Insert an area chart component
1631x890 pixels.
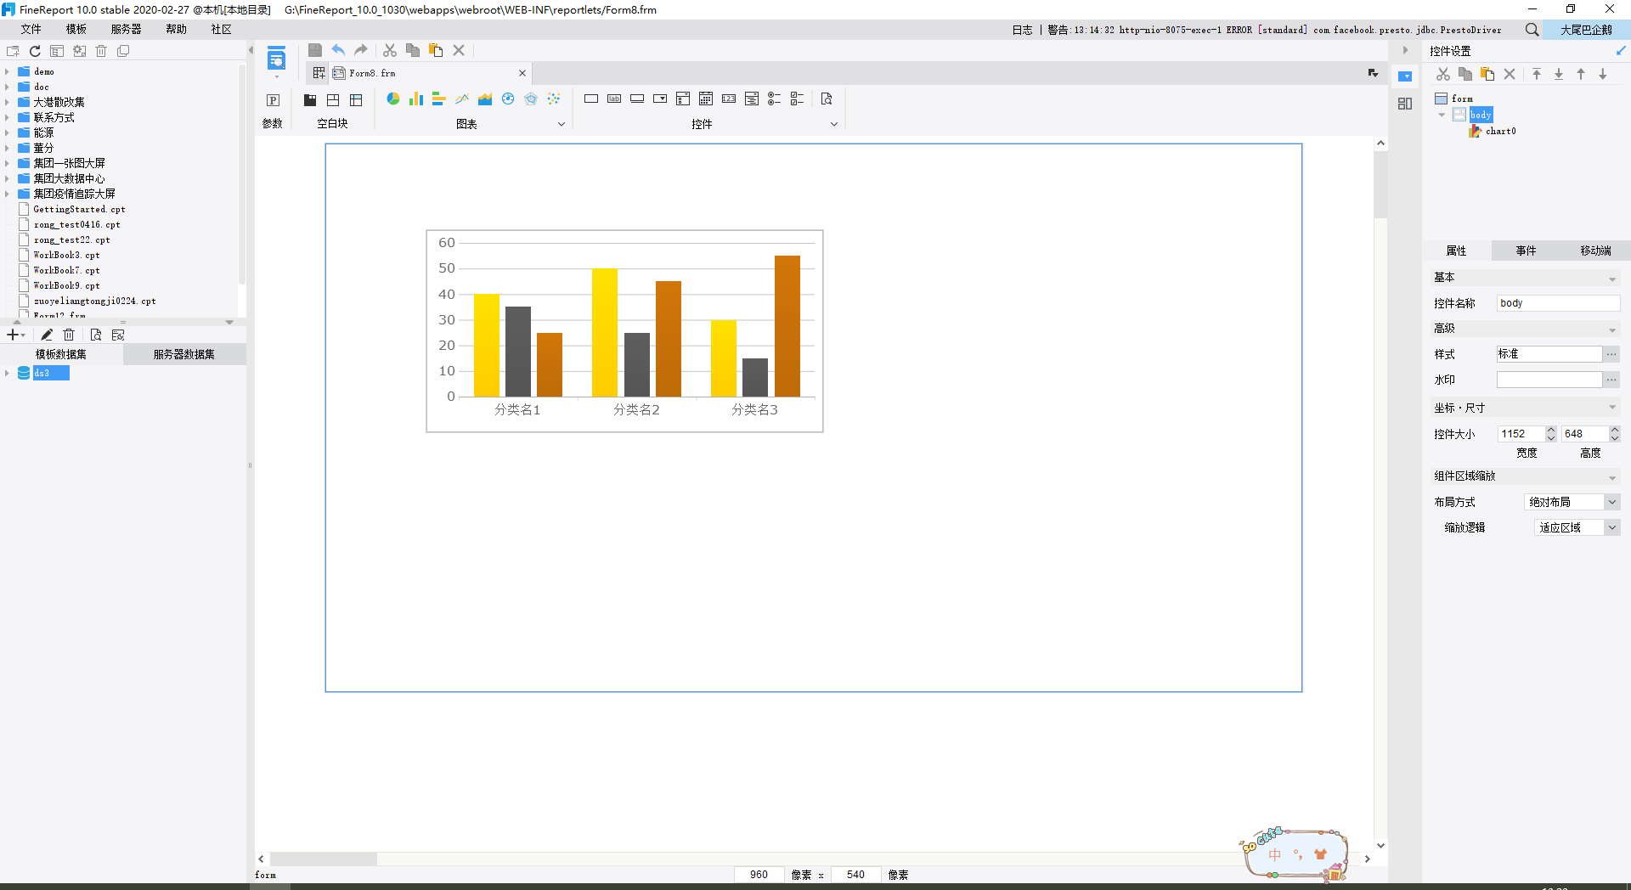[x=485, y=99]
